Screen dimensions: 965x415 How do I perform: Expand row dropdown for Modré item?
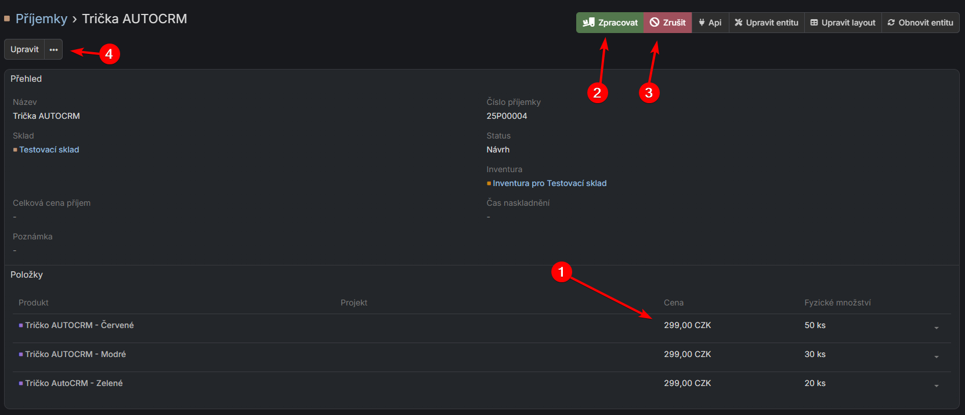pos(936,357)
